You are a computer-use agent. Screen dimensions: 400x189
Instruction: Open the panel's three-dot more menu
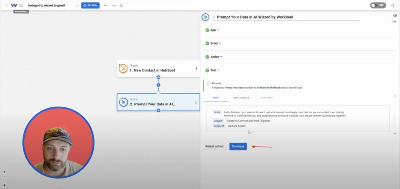coord(394,22)
